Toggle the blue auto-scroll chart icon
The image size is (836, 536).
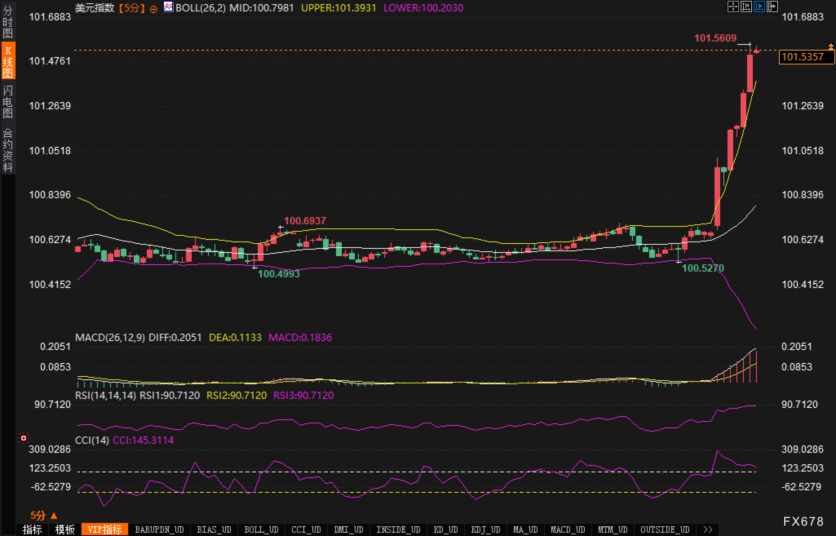759,7
